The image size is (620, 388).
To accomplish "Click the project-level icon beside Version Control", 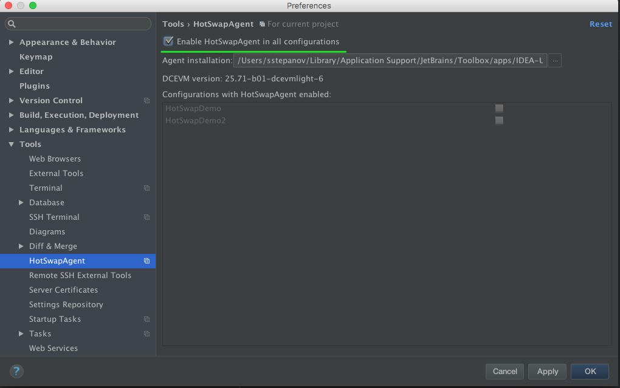I will (x=146, y=101).
